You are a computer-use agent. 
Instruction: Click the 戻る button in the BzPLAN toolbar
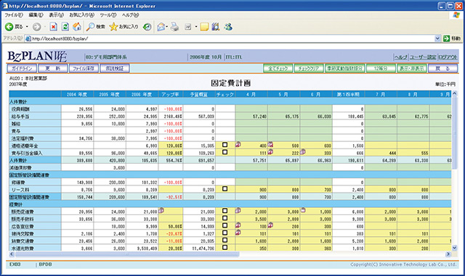coord(442,68)
